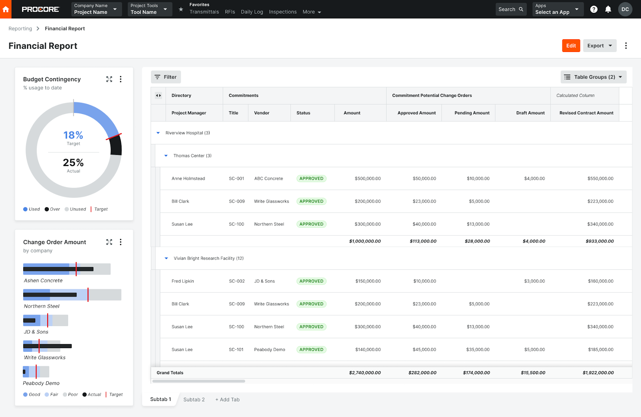Collapse the Riverview Hospital group
This screenshot has height=417, width=641.
pyautogui.click(x=158, y=133)
